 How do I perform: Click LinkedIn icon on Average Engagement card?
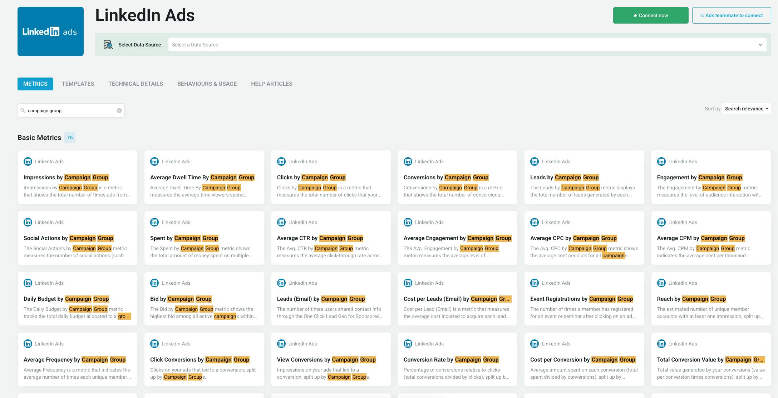(x=408, y=222)
